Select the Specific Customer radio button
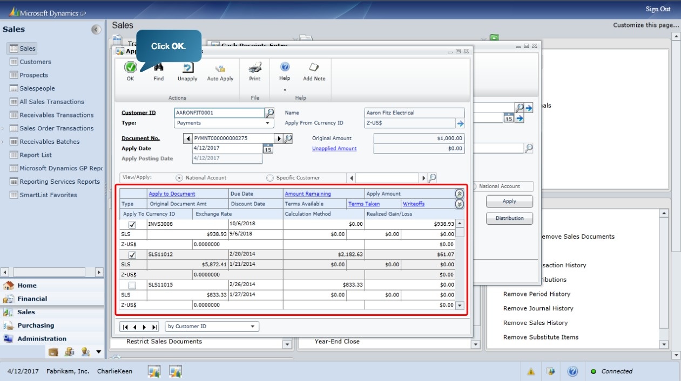This screenshot has width=681, height=381. pyautogui.click(x=269, y=178)
